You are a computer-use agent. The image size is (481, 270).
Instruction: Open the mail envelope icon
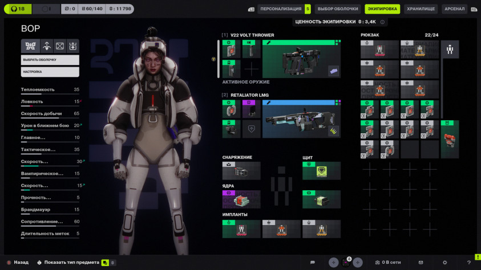(421, 263)
